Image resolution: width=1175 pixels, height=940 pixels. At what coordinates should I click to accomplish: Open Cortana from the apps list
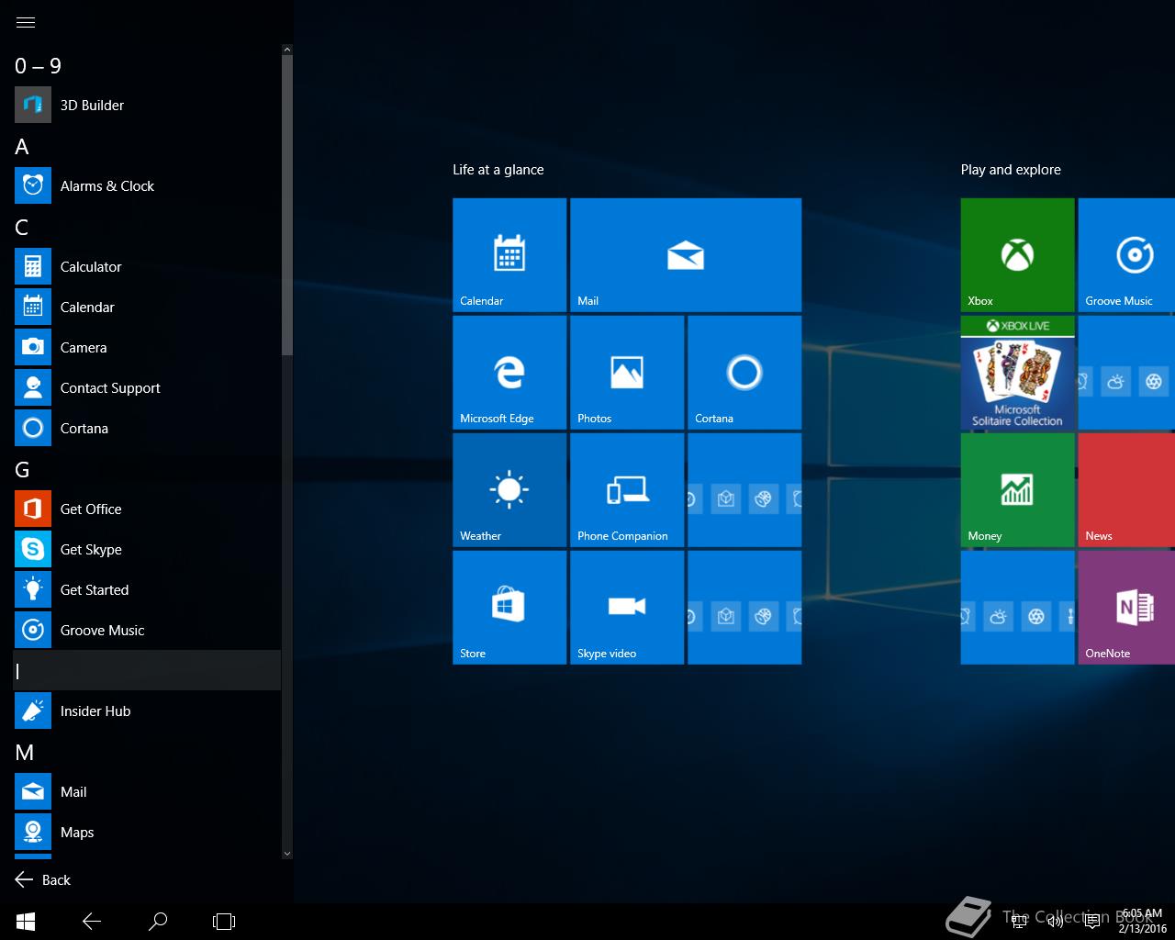[x=147, y=428]
